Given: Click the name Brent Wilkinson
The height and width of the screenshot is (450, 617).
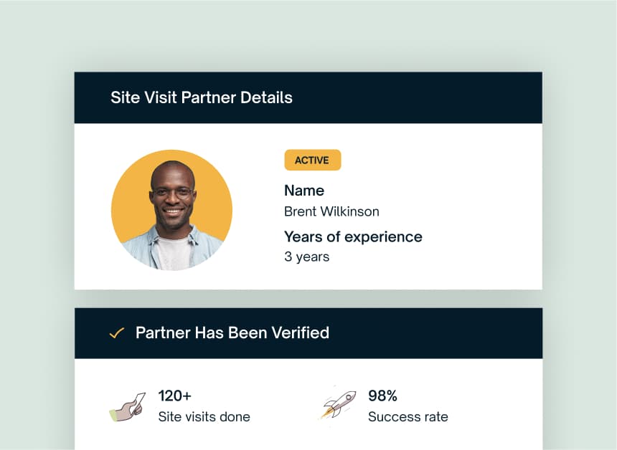Looking at the screenshot, I should (x=331, y=211).
